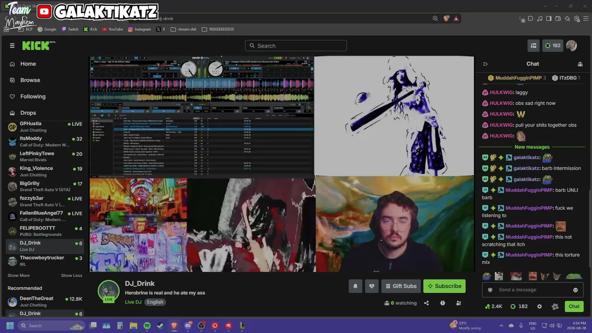
Task: Click the Live DJ category link
Action: (133, 302)
